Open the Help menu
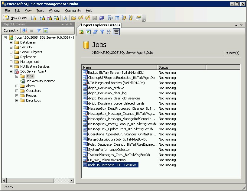This screenshot has height=191, width=247. [89, 11]
